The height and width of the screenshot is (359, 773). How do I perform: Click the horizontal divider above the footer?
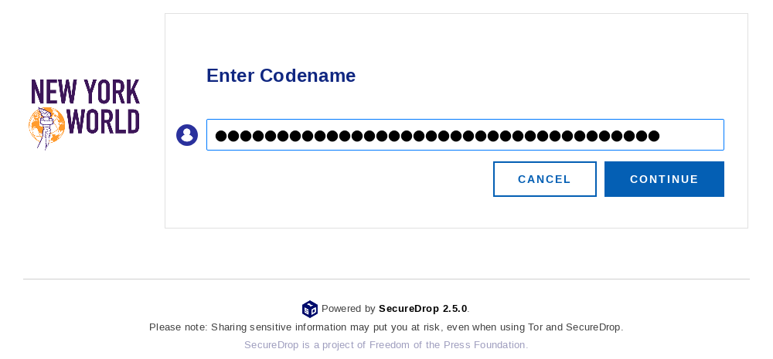click(386, 279)
